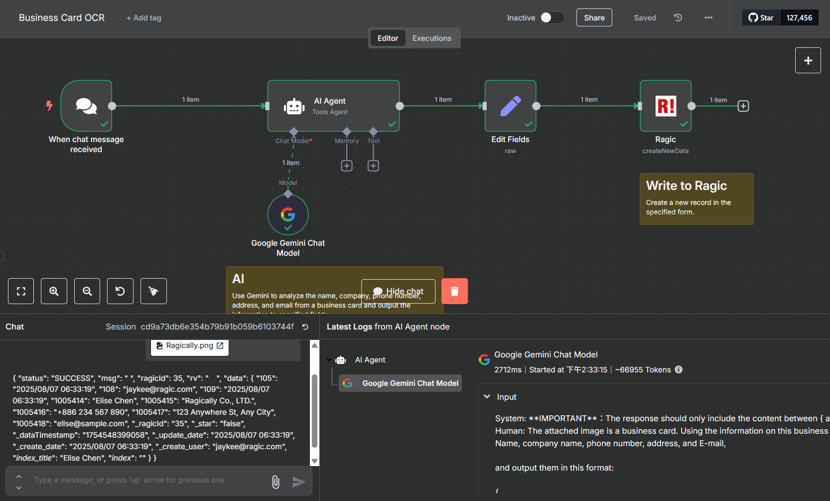
Task: Click the tidy up workflow icon
Action: tap(153, 291)
